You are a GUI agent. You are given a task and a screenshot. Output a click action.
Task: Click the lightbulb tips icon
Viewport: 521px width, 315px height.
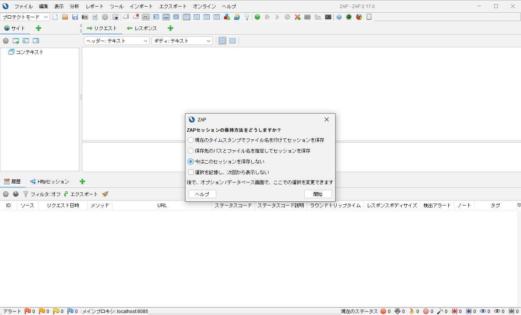[247, 17]
